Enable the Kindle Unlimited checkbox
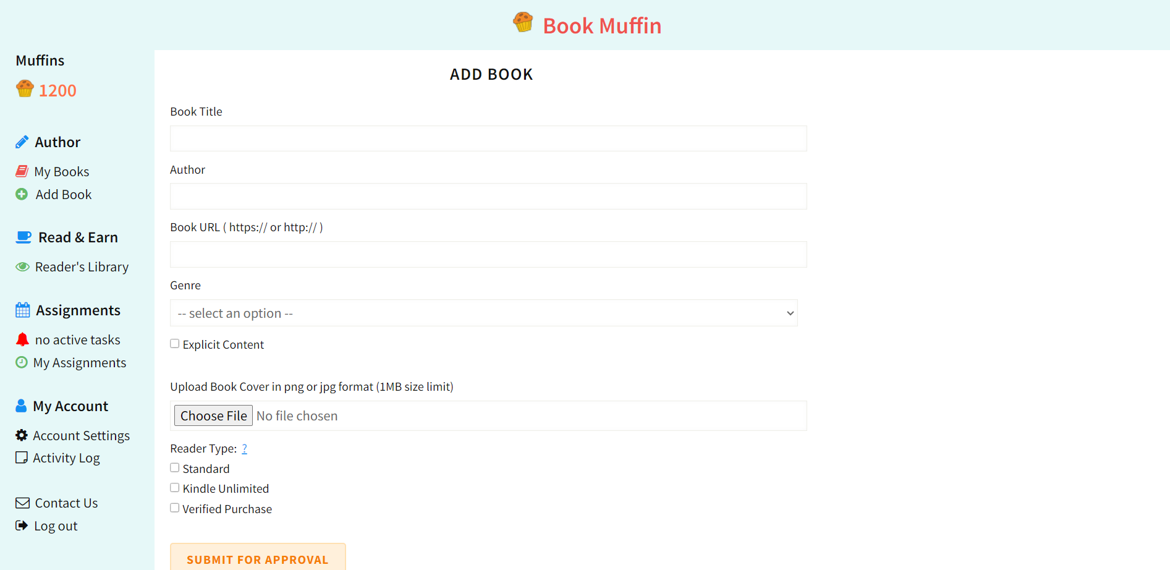The height and width of the screenshot is (570, 1170). pyautogui.click(x=175, y=488)
